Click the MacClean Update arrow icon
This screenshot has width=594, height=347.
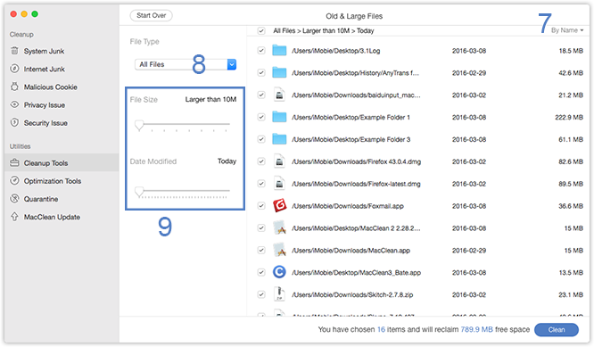14,216
